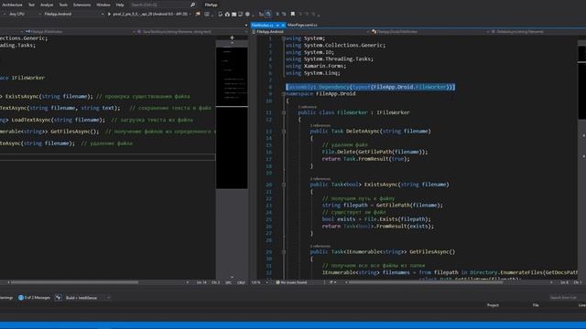
Task: Click the selected assembly Dependency attribute line
Action: (370, 87)
